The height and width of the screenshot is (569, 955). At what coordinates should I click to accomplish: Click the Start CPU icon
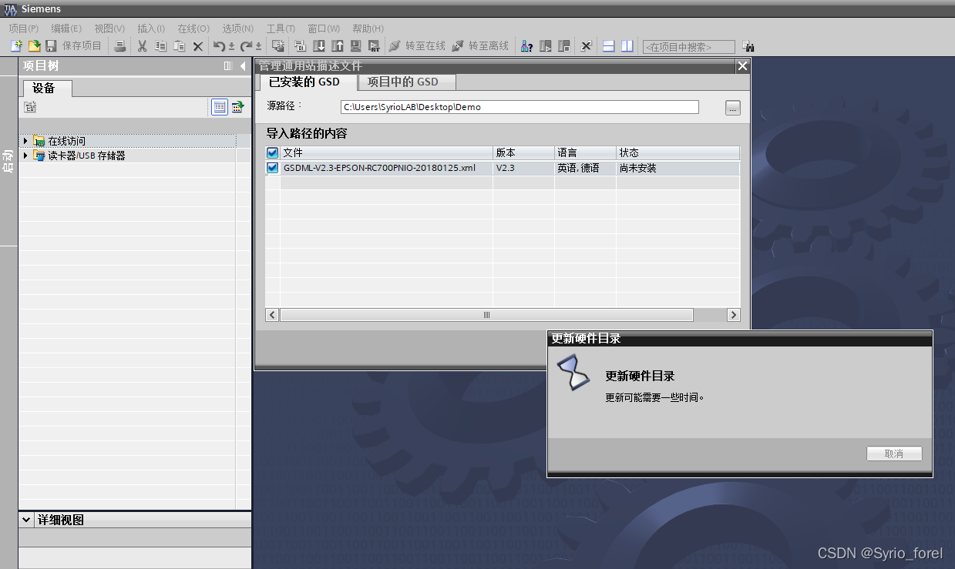546,46
